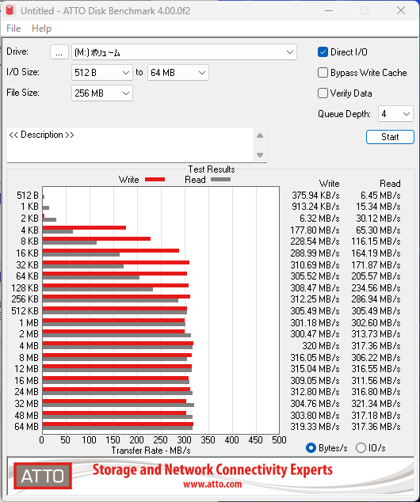Click the ATTO logo in banner

[x=43, y=476]
